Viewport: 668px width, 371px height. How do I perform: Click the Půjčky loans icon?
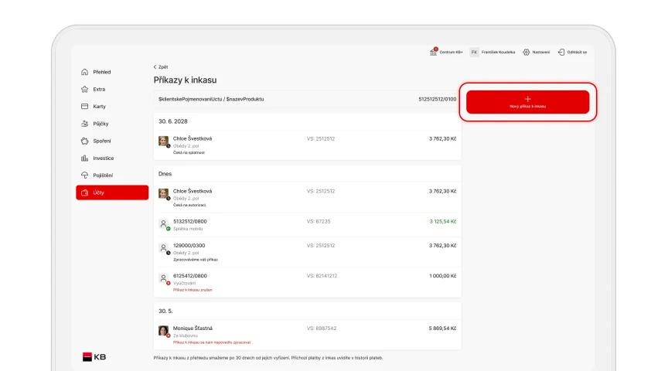pyautogui.click(x=85, y=124)
